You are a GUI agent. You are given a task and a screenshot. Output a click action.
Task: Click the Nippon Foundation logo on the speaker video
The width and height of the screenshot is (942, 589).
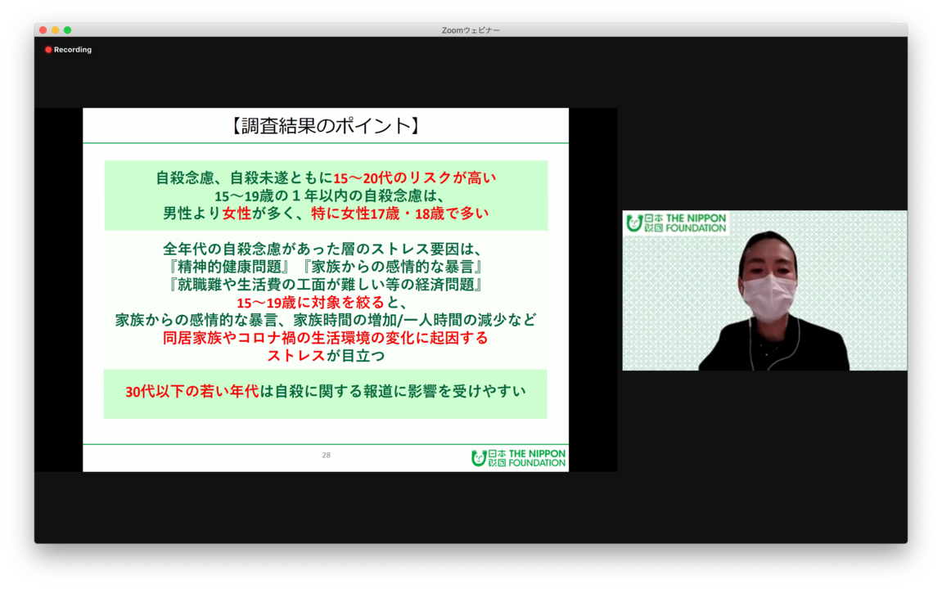pyautogui.click(x=676, y=223)
